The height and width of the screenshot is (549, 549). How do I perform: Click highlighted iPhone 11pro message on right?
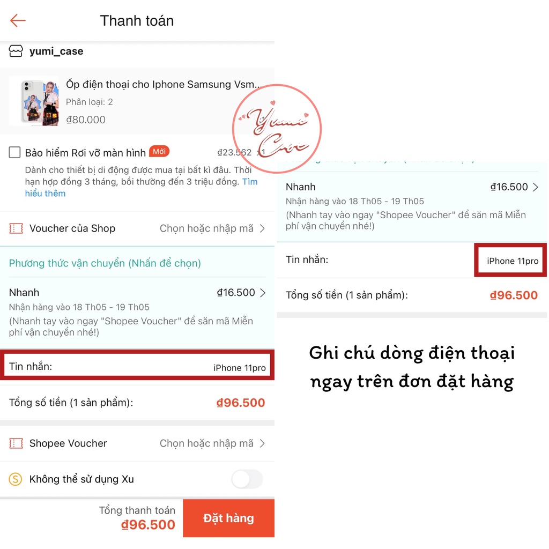coord(512,261)
